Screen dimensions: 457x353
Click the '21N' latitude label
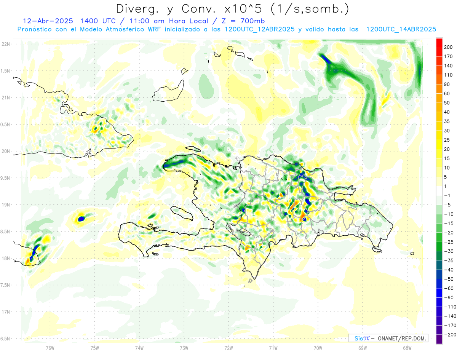[x=6, y=97]
